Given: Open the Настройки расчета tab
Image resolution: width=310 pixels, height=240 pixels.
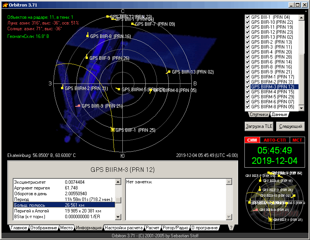Looking at the screenshot, I should click(x=124, y=228).
